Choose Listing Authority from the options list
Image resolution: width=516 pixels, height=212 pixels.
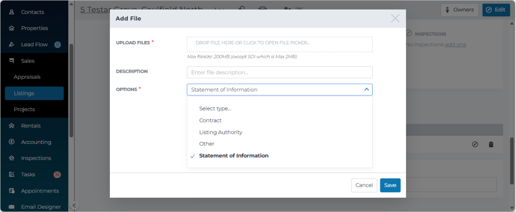click(x=220, y=132)
